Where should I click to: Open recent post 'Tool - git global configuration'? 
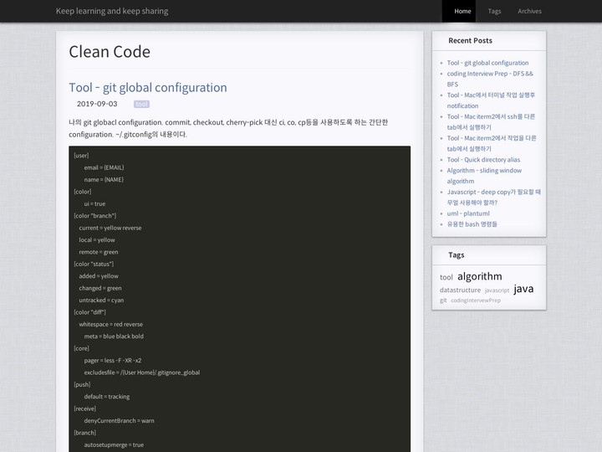[x=487, y=63]
